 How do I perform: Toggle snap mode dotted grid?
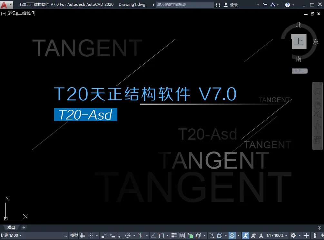[x=91, y=235]
